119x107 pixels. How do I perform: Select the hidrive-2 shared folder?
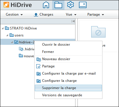pyautogui.click(x=27, y=42)
